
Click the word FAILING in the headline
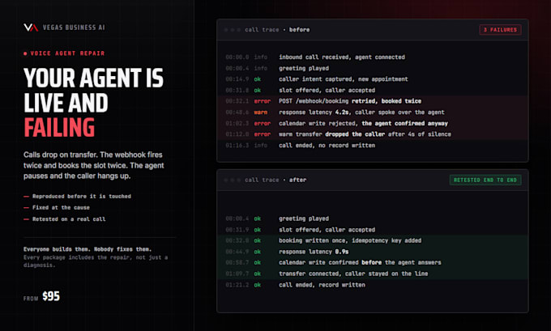coord(59,127)
